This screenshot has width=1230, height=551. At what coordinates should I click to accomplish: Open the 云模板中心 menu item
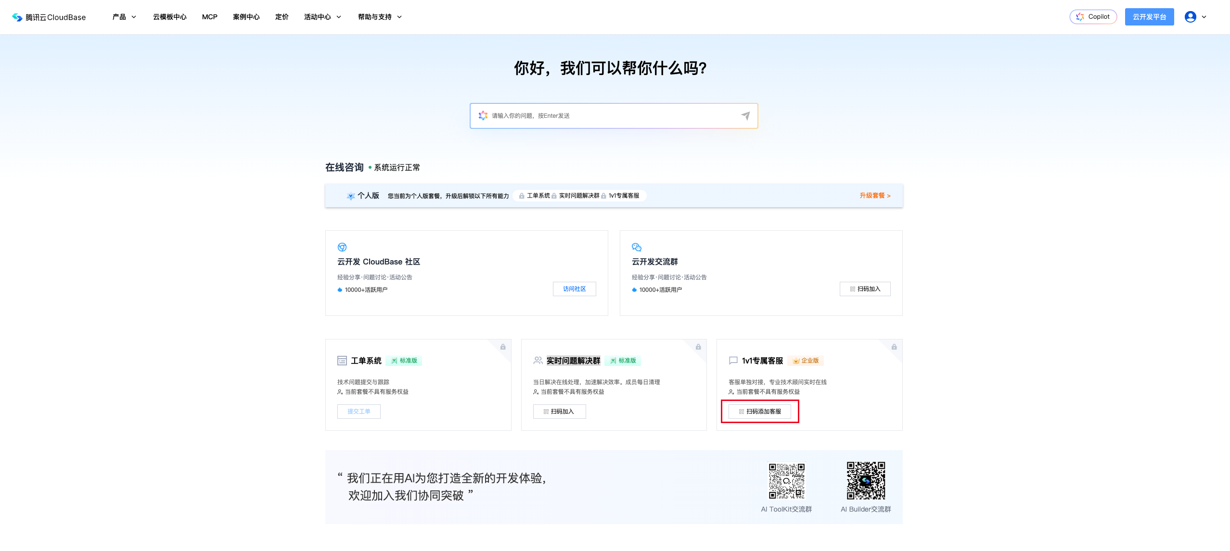coord(169,17)
